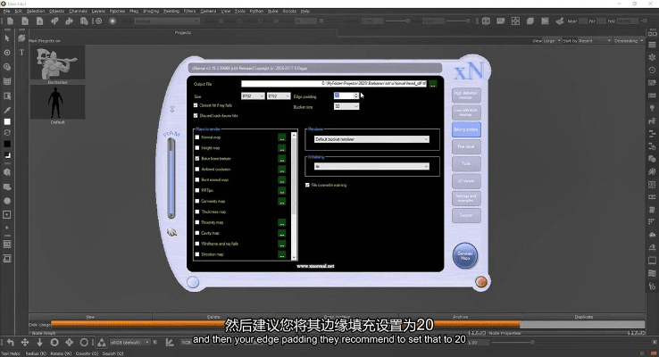This screenshot has width=659, height=357.
Task: Click the Archive project button
Action: [x=461, y=317]
